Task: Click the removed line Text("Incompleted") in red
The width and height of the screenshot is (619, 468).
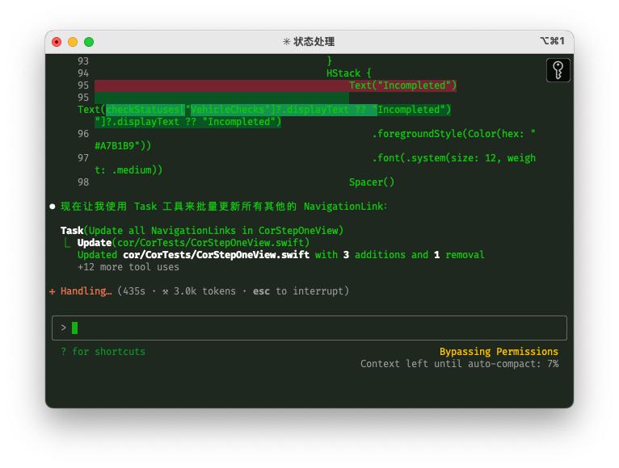Action: pyautogui.click(x=402, y=86)
